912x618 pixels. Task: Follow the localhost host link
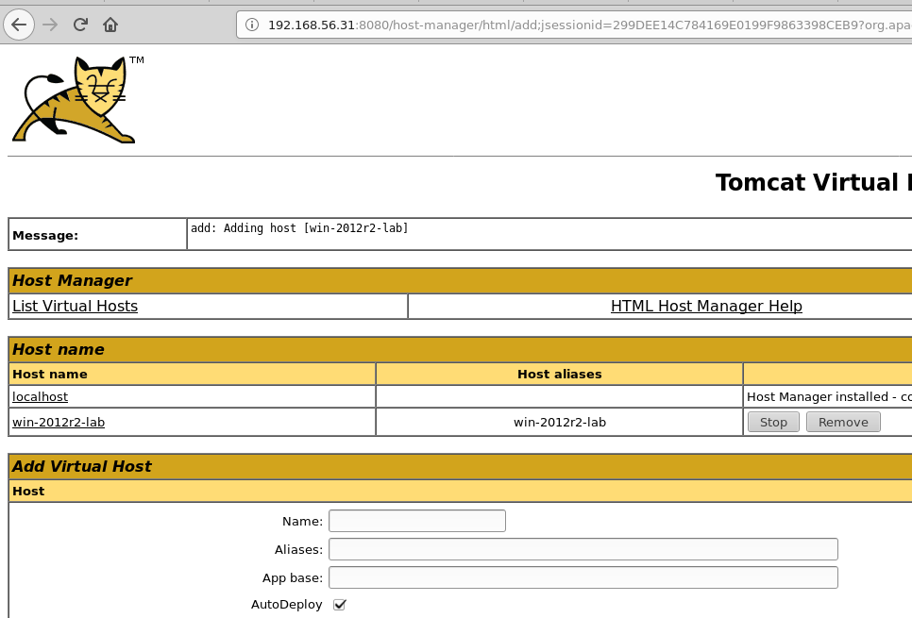point(41,396)
